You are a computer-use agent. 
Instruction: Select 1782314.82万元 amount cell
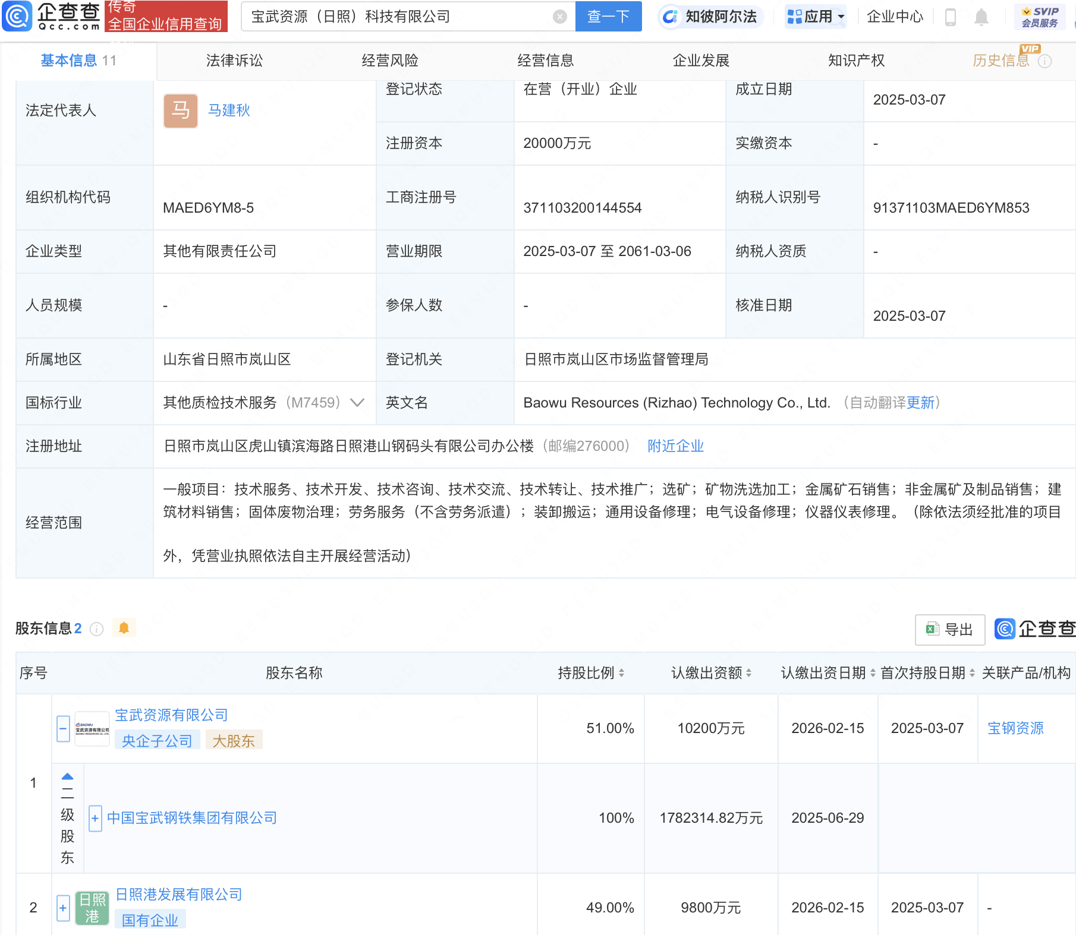711,818
